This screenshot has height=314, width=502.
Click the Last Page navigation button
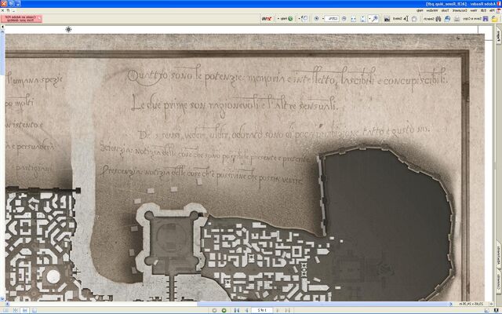tap(237, 310)
